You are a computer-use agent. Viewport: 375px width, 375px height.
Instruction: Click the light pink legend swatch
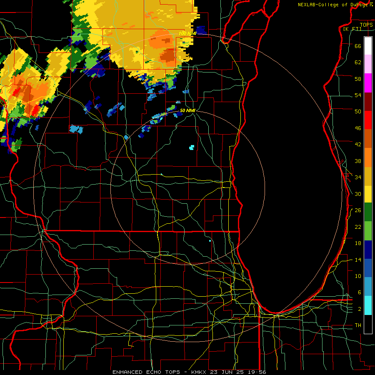[x=368, y=64]
